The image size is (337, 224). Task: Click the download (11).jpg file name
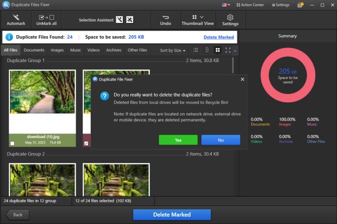(43, 136)
